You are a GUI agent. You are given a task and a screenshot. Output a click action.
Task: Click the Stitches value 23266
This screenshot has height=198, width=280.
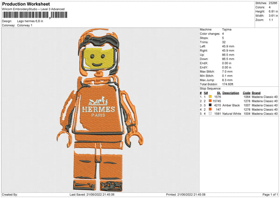[x=273, y=3]
